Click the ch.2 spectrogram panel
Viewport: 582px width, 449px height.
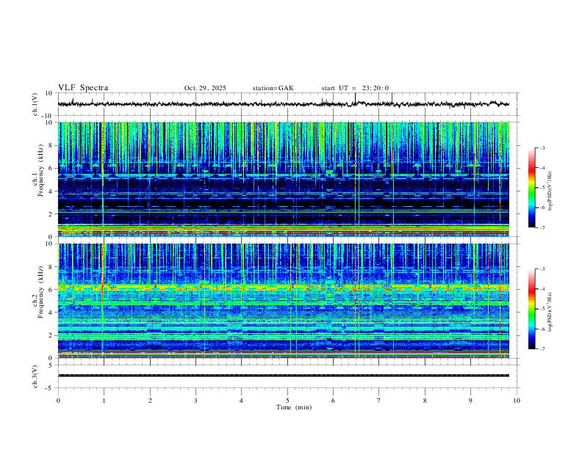click(284, 301)
